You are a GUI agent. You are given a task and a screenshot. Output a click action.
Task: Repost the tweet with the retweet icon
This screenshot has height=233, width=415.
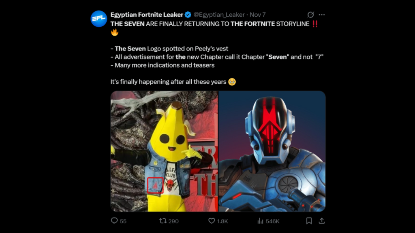(x=163, y=221)
